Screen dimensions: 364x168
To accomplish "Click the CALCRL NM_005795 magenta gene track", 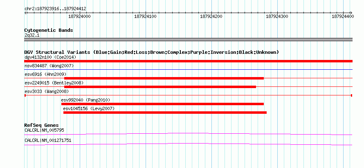I will pyautogui.click(x=188, y=134).
